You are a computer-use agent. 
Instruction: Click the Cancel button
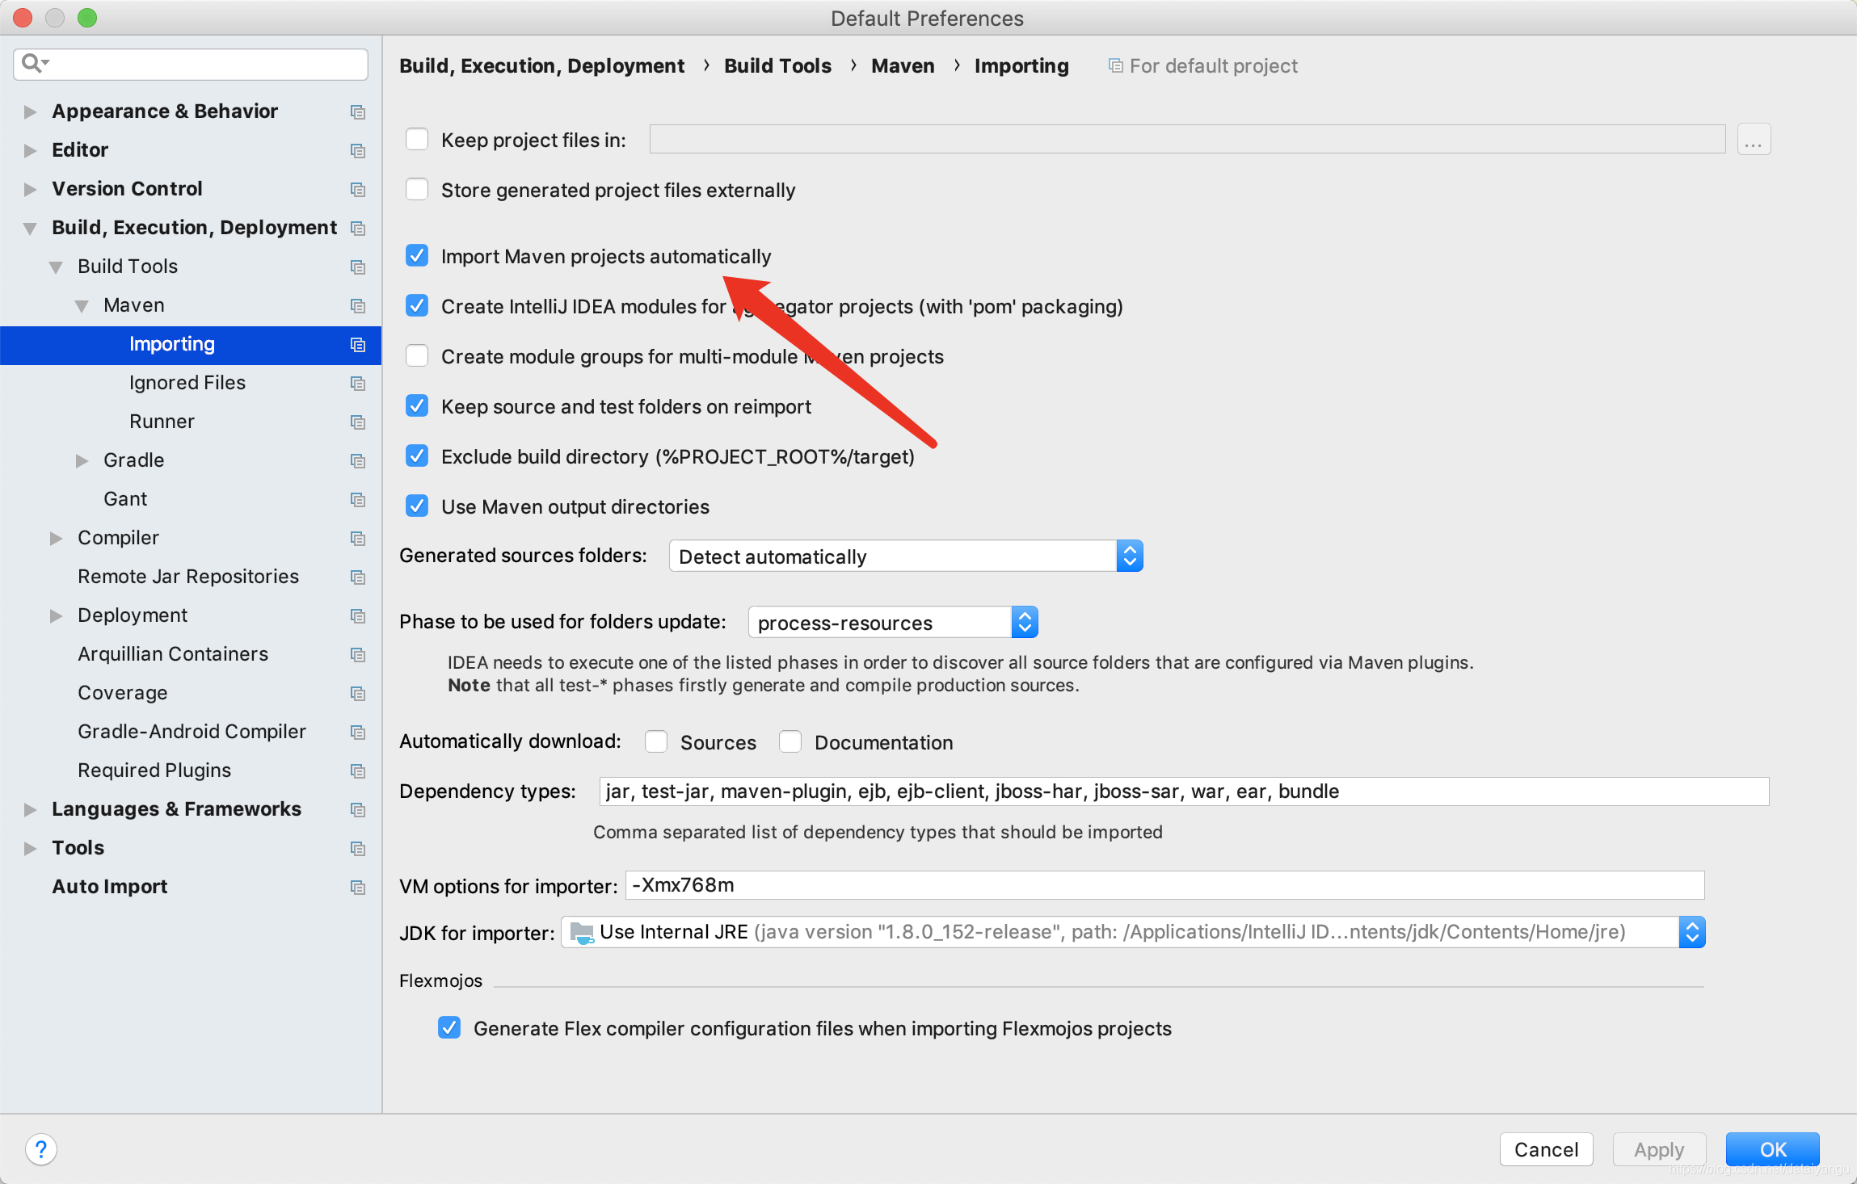(x=1545, y=1148)
